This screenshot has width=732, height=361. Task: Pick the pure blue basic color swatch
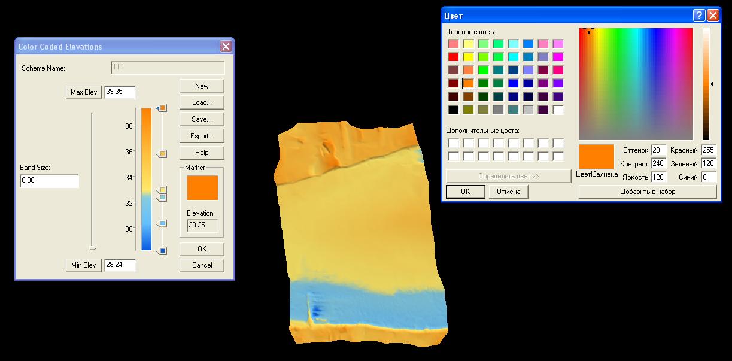pos(514,83)
